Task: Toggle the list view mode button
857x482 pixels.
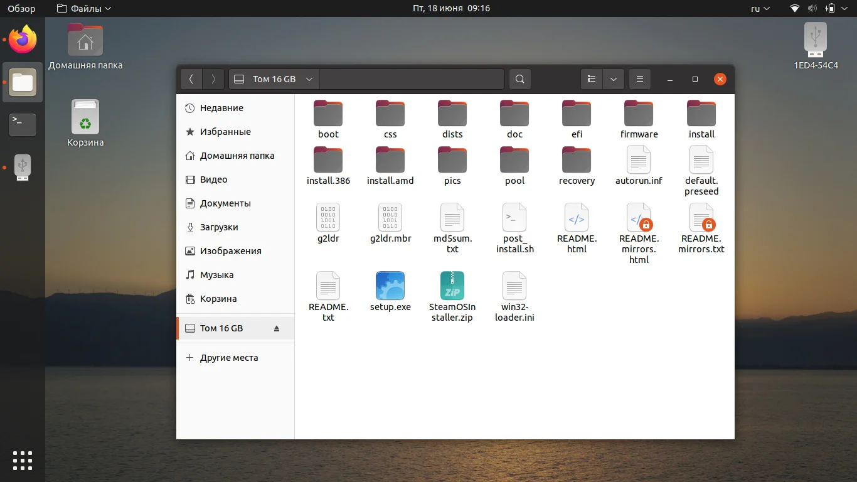Action: (x=592, y=79)
